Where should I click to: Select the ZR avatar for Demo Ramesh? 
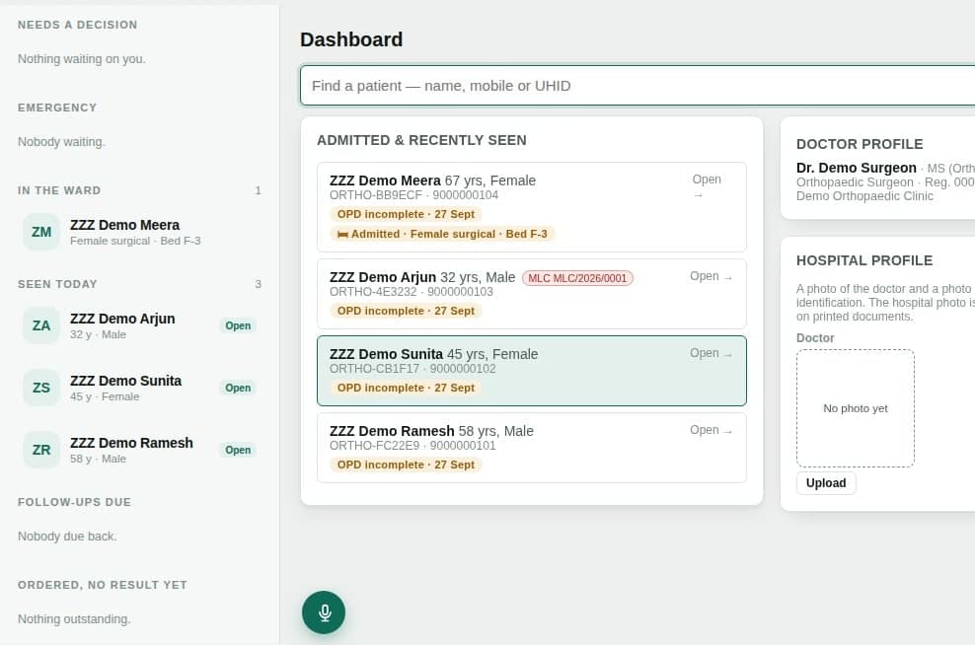[x=41, y=450]
